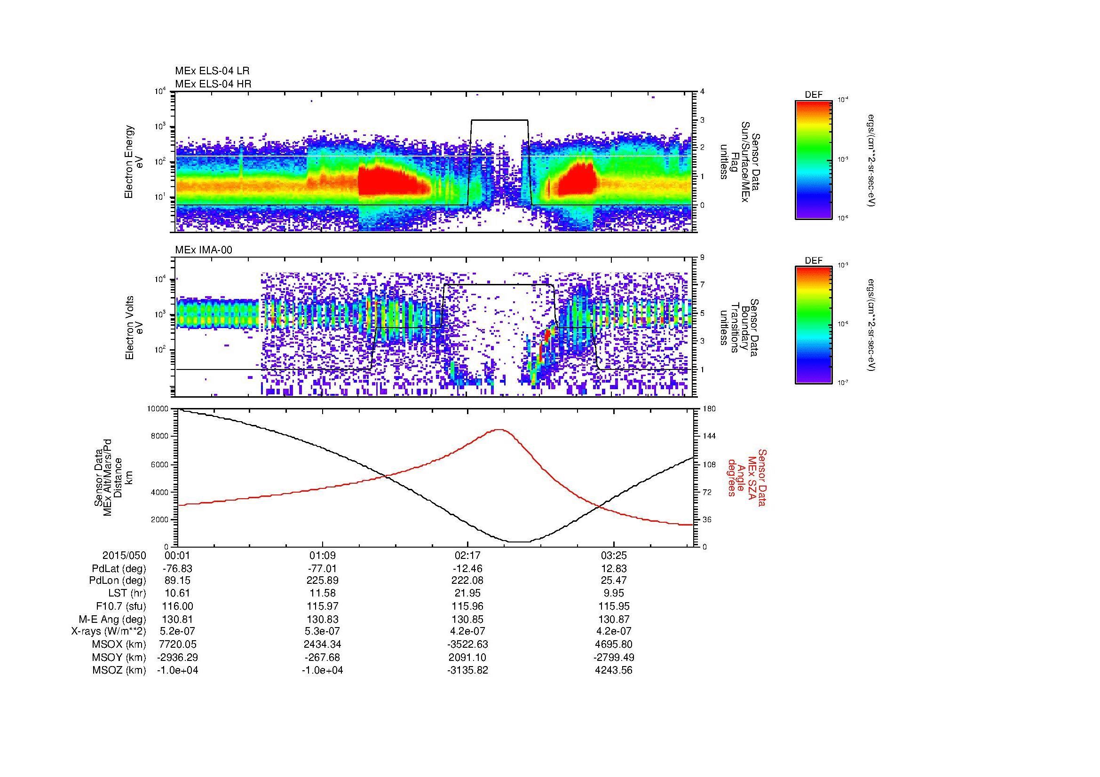Click the ELS DEF rainbow color bar

813,159
